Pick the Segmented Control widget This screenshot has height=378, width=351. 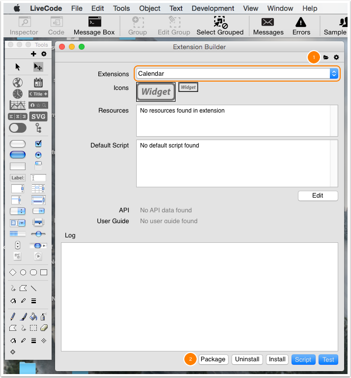coord(18,116)
